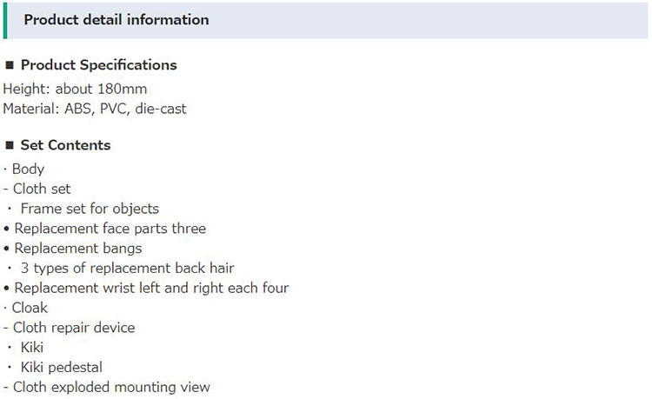Click the square bullet before Set Contents

[x=10, y=145]
